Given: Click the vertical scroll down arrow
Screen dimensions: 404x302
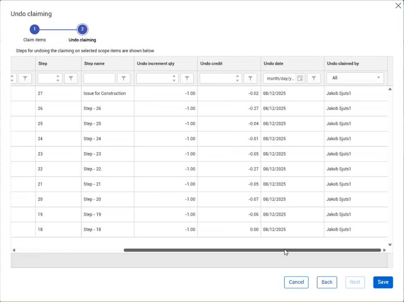Looking at the screenshot, I should [390, 245].
